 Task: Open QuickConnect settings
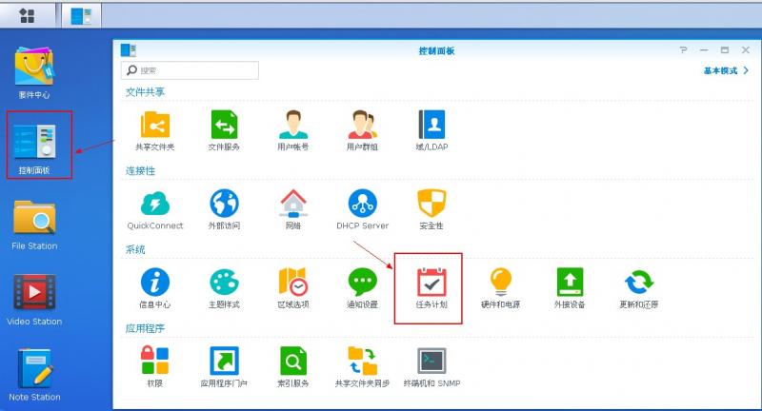coord(155,209)
